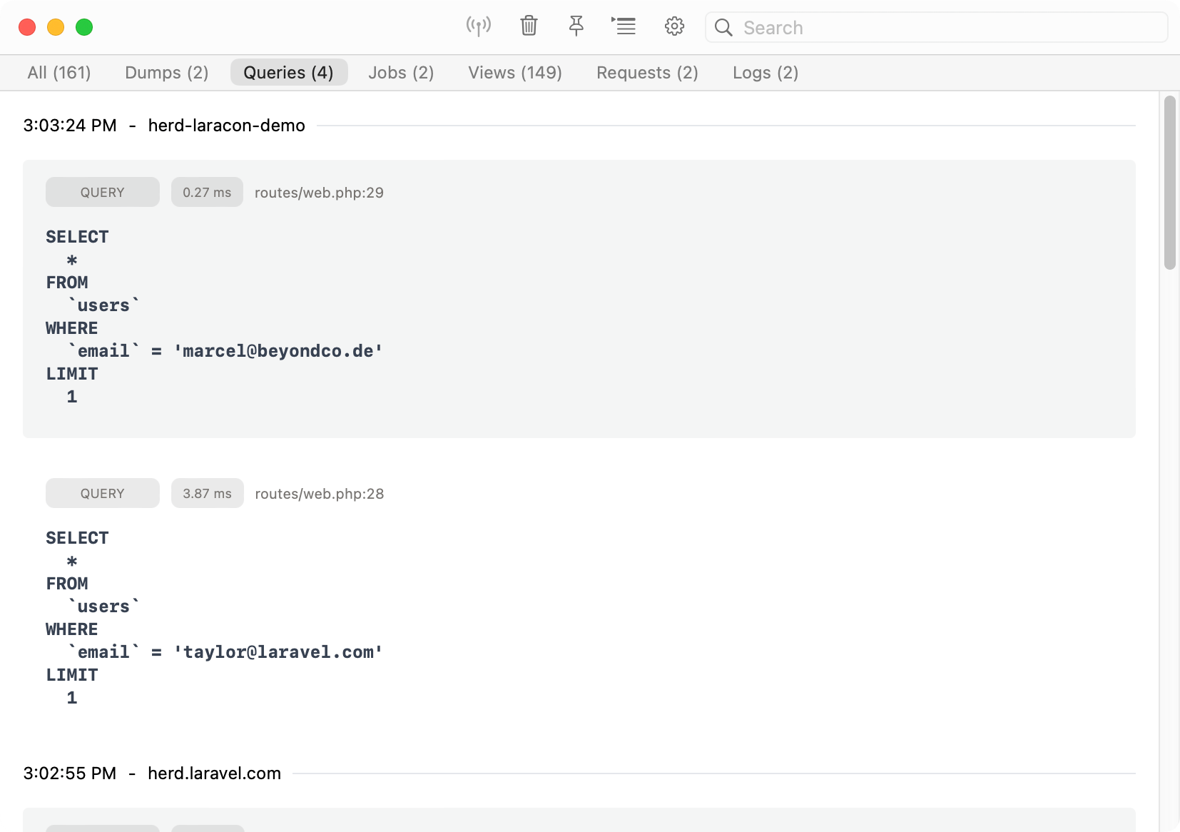View the Logs (2) tab
Screen dimensions: 1180x832
pos(765,73)
